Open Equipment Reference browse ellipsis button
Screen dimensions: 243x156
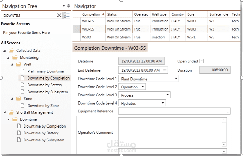coord(228,112)
